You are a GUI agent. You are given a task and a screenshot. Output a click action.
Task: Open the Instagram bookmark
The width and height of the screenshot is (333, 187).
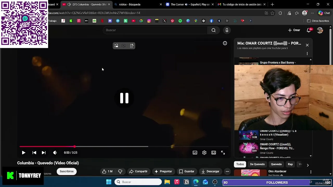(x=149, y=21)
